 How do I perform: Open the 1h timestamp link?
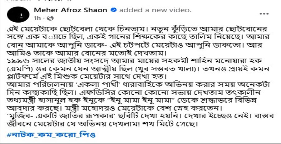click(x=37, y=18)
